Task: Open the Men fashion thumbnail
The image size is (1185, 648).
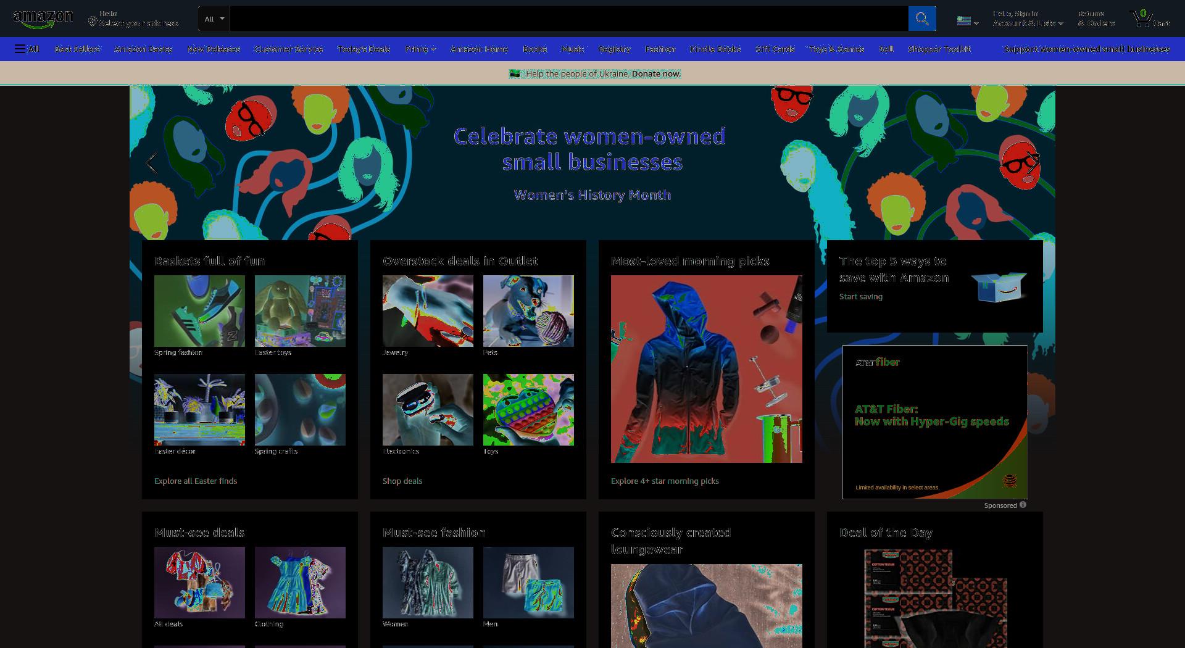Action: (528, 583)
